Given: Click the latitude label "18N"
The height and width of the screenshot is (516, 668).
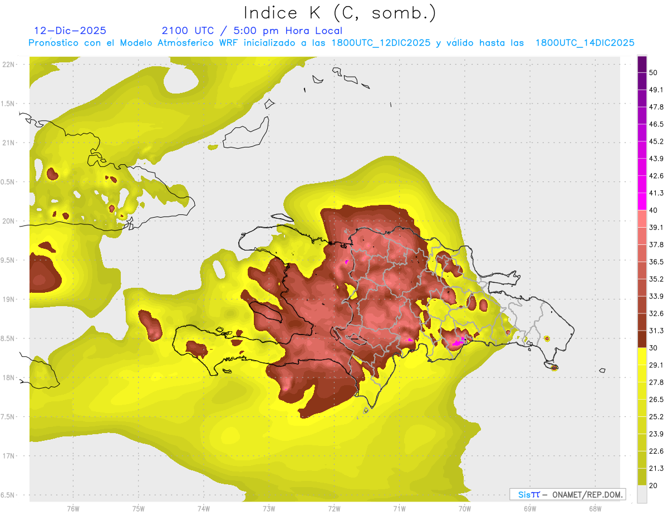Looking at the screenshot, I should click(9, 378).
